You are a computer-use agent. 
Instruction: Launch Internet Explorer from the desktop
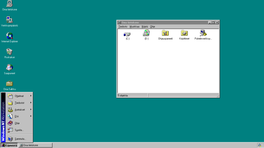[10, 37]
